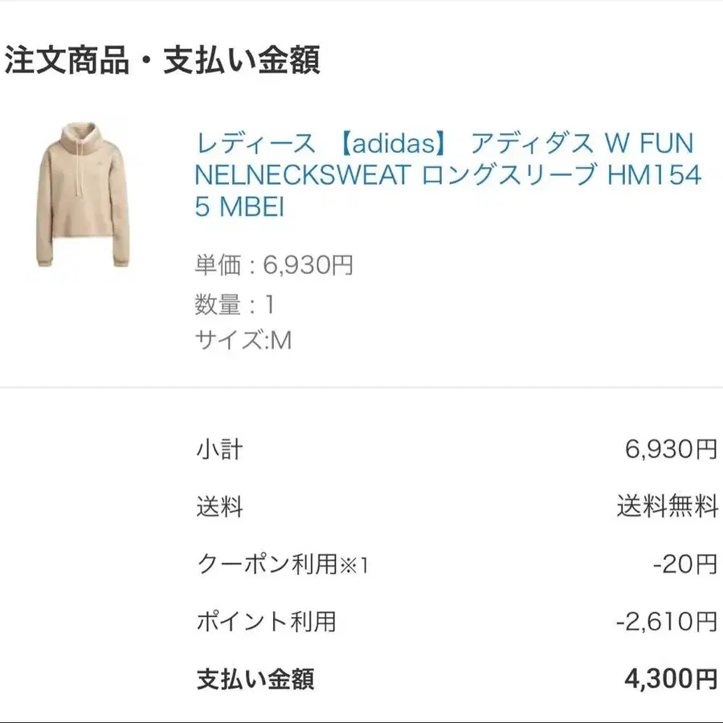Click the ポイント利用 points label

[266, 621]
